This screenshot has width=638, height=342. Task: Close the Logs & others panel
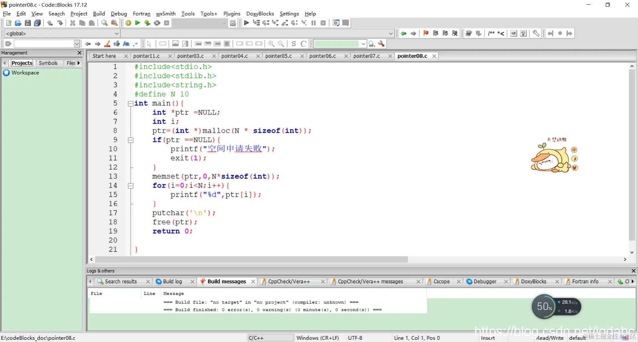tap(633, 271)
